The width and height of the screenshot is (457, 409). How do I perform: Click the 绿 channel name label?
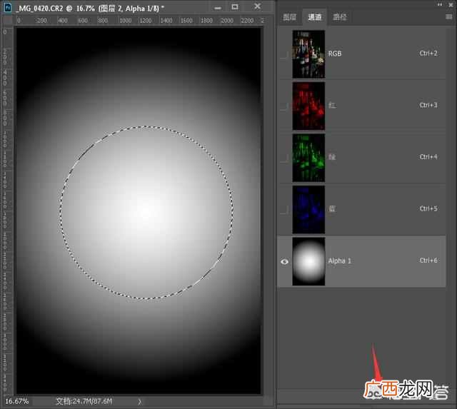pos(332,157)
